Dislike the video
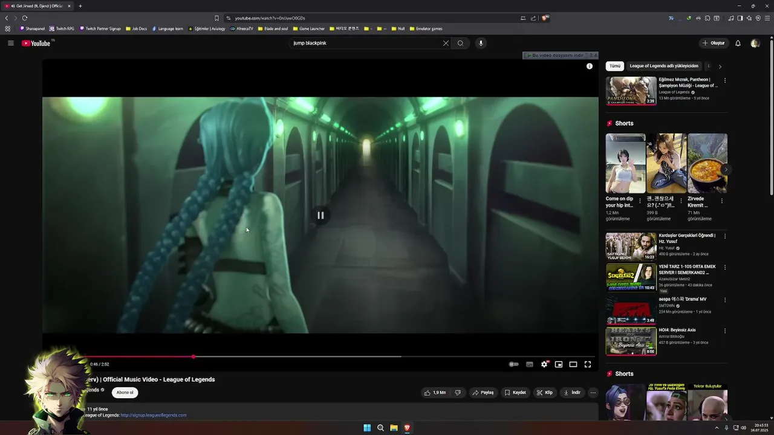The height and width of the screenshot is (435, 774). pyautogui.click(x=458, y=393)
